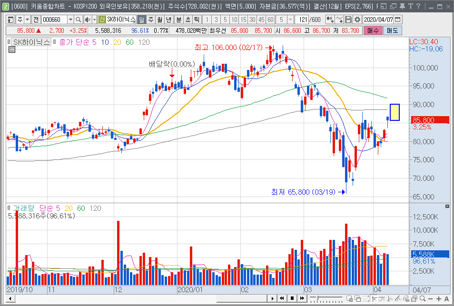Click the add line indicator icon
The image size is (454, 306).
[x=339, y=20]
